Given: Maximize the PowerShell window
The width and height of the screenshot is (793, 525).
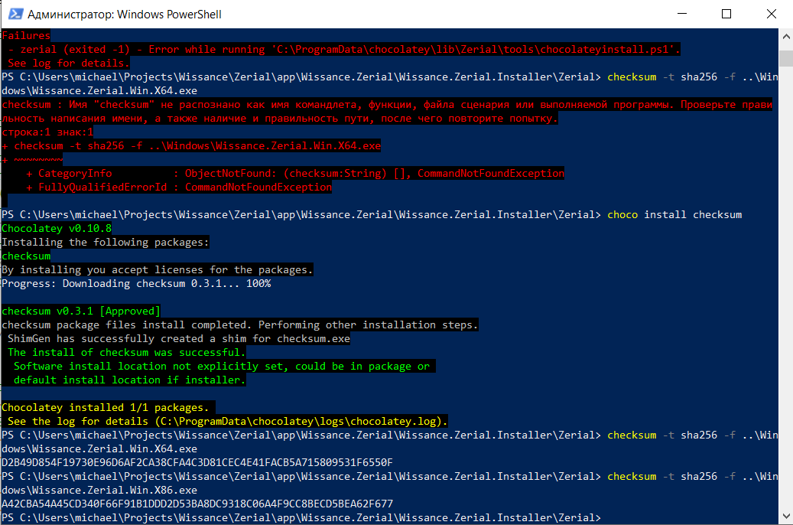Looking at the screenshot, I should point(726,14).
